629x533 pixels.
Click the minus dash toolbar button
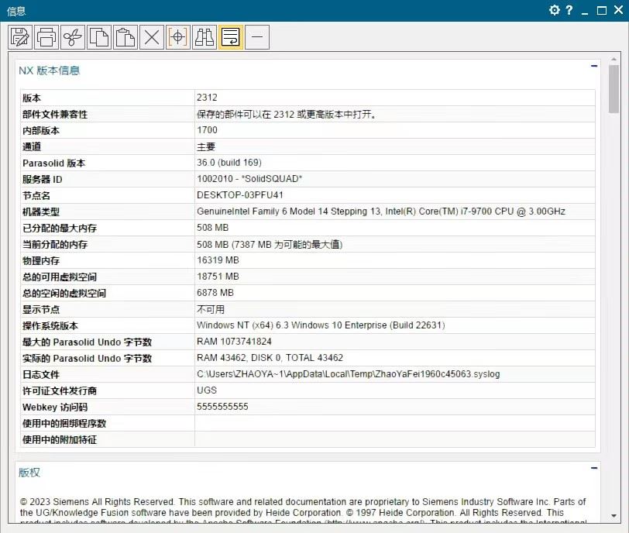pyautogui.click(x=257, y=38)
